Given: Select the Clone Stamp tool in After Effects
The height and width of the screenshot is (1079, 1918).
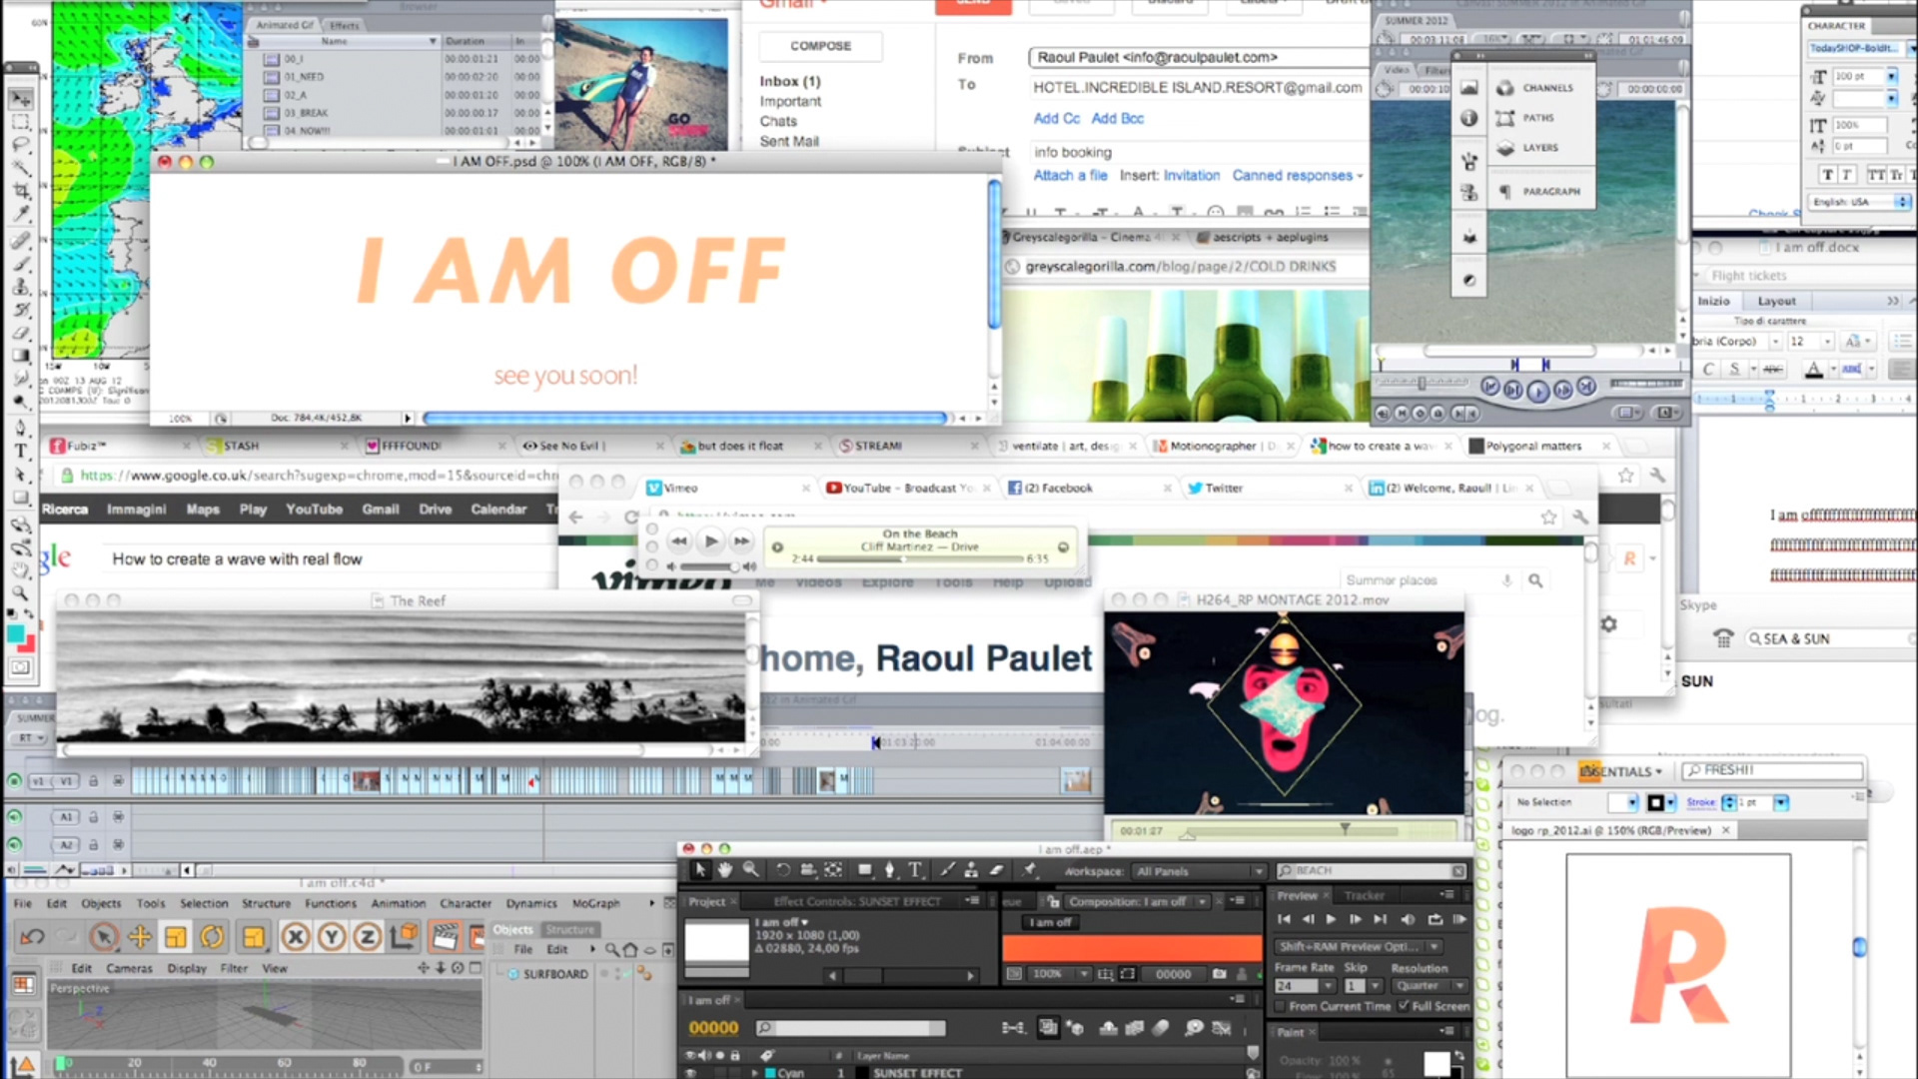Looking at the screenshot, I should pos(970,870).
